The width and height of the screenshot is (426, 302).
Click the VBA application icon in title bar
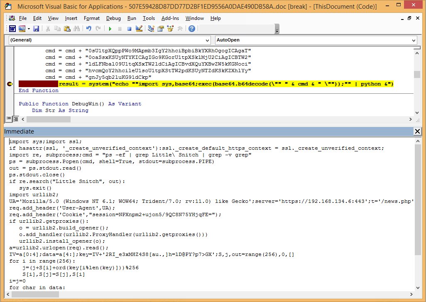coord(8,6)
